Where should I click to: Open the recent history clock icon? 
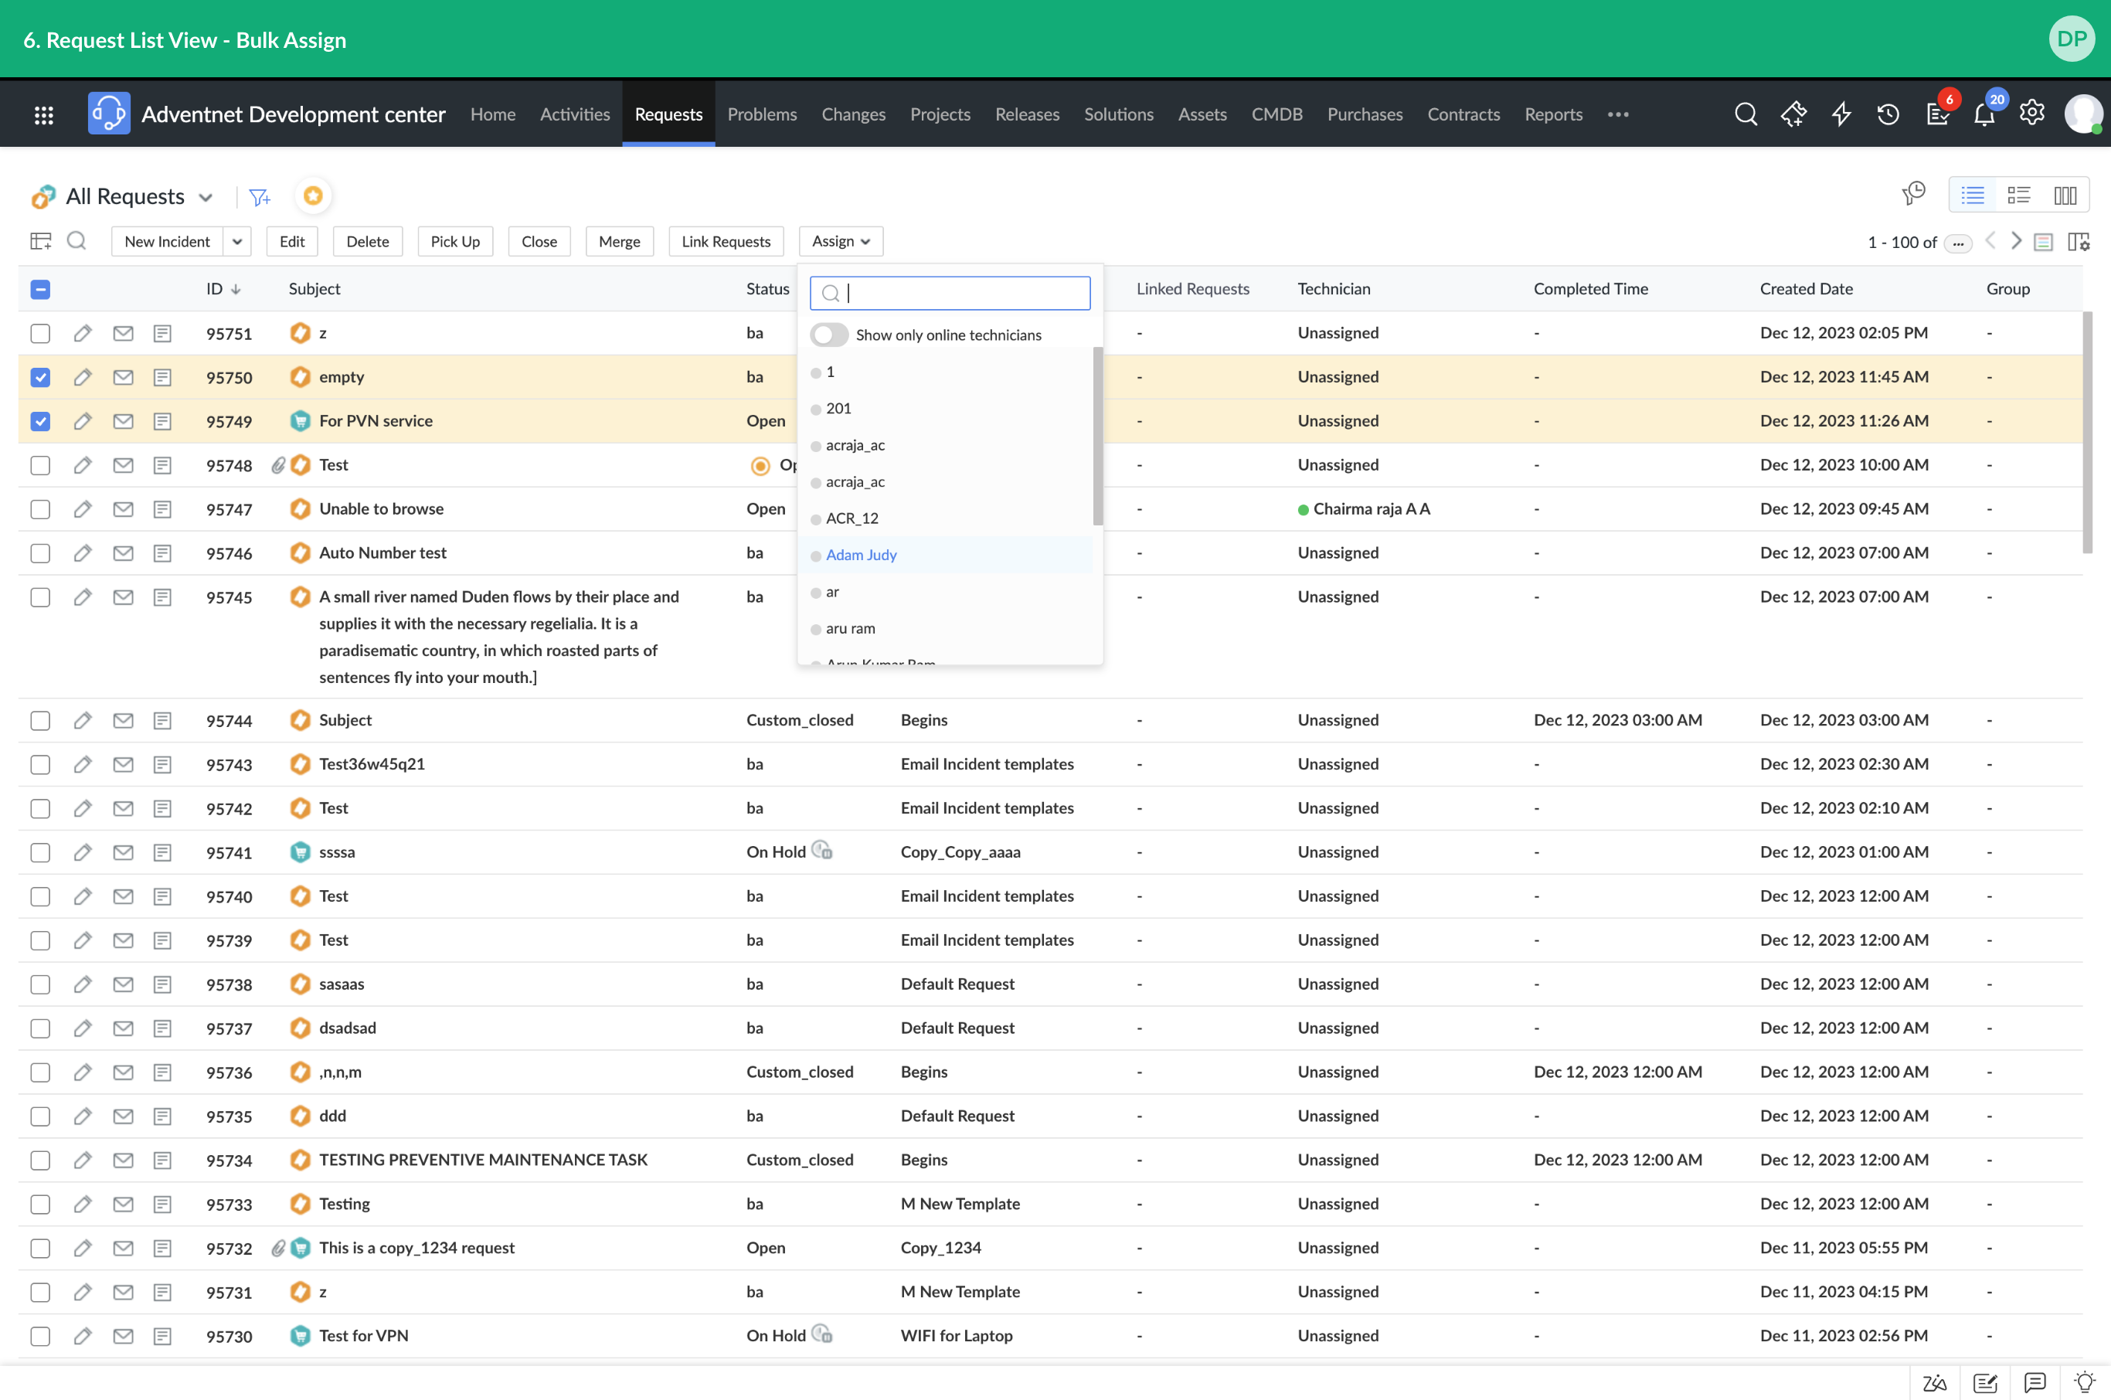click(1888, 114)
